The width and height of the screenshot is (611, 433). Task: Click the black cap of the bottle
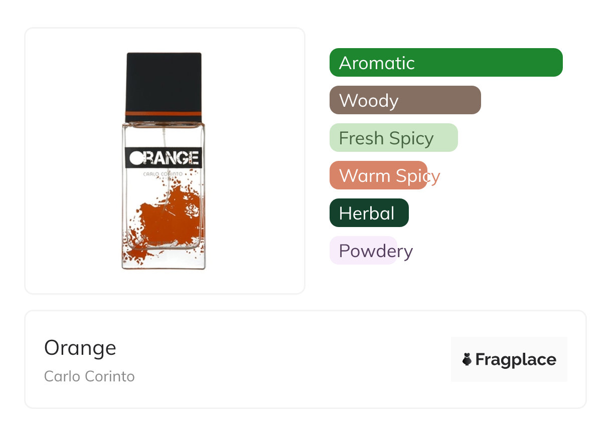[x=164, y=80]
